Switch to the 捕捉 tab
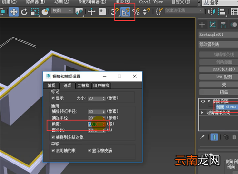The height and width of the screenshot is (174, 238). click(51, 86)
